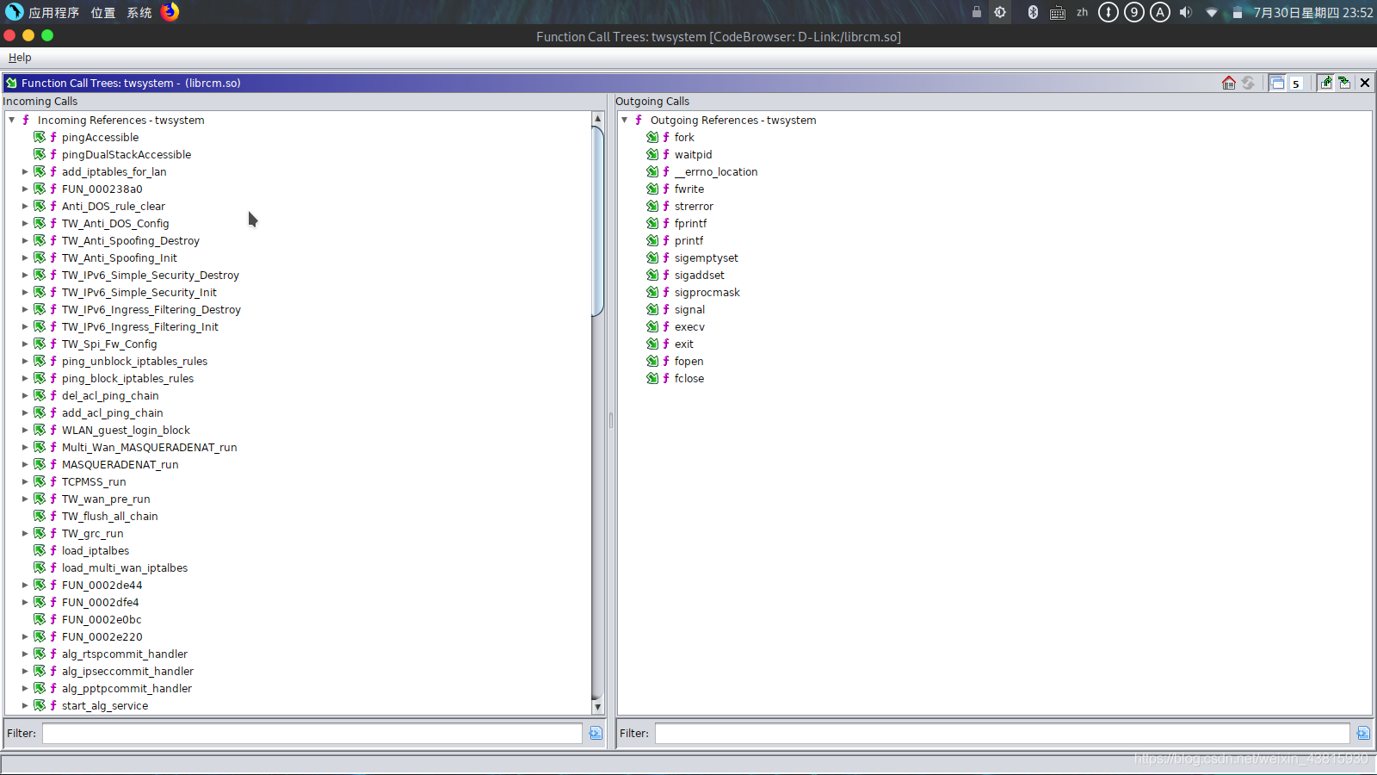Click the function icon beside load_iptalbes
The height and width of the screenshot is (775, 1377).
(x=53, y=550)
